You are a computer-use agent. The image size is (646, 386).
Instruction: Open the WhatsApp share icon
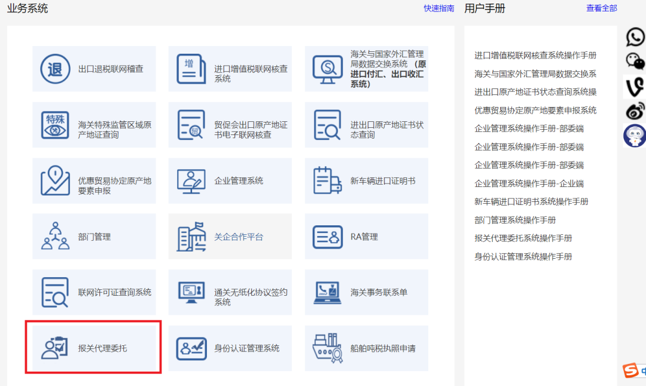[635, 37]
